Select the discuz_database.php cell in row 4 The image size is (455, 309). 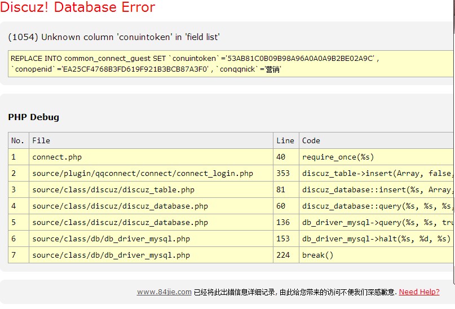pyautogui.click(x=151, y=206)
